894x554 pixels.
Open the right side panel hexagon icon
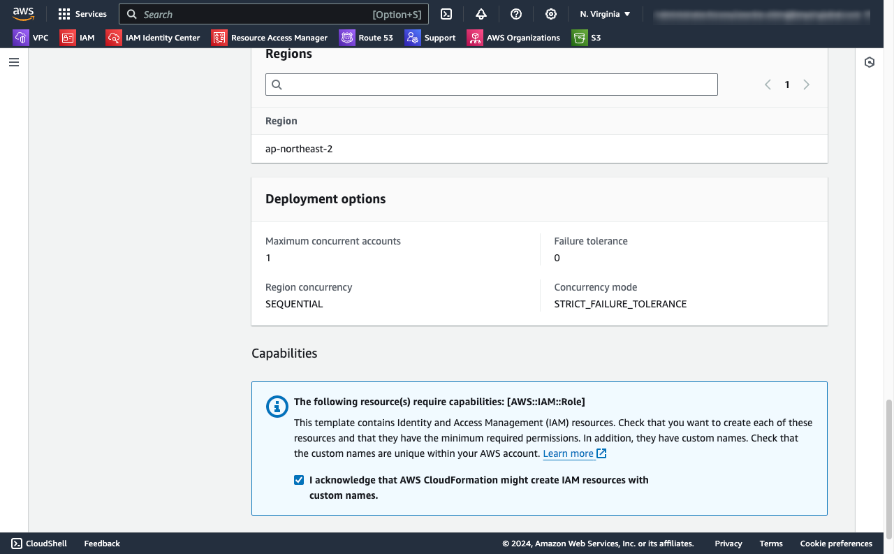coord(870,62)
